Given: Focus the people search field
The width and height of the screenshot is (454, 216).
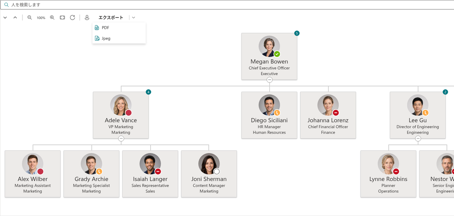Looking at the screenshot, I should pyautogui.click(x=227, y=5).
